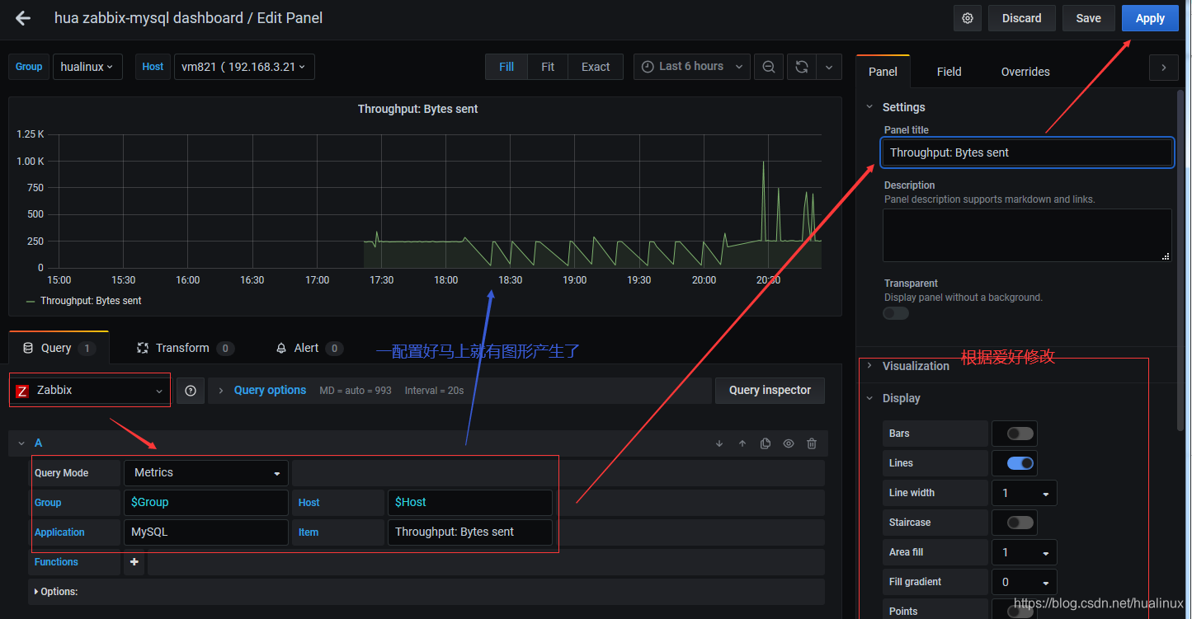This screenshot has width=1192, height=619.
Task: Open the Last 6 hours time picker
Action: (x=691, y=67)
